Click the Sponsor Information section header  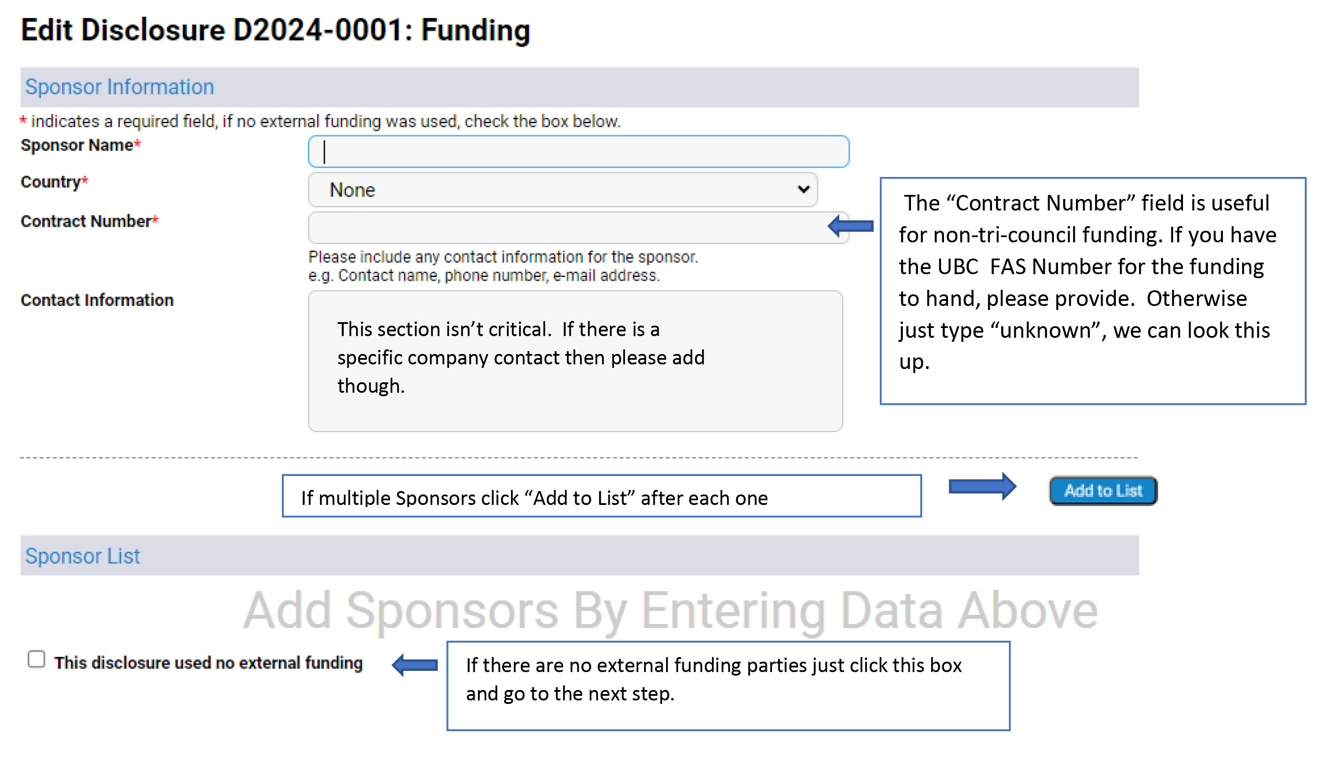(x=119, y=87)
